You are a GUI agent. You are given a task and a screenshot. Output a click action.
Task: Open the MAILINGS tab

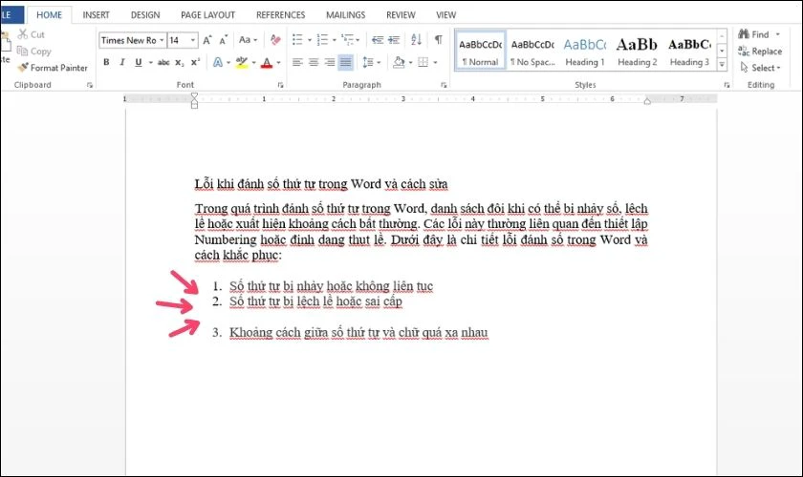pyautogui.click(x=346, y=15)
